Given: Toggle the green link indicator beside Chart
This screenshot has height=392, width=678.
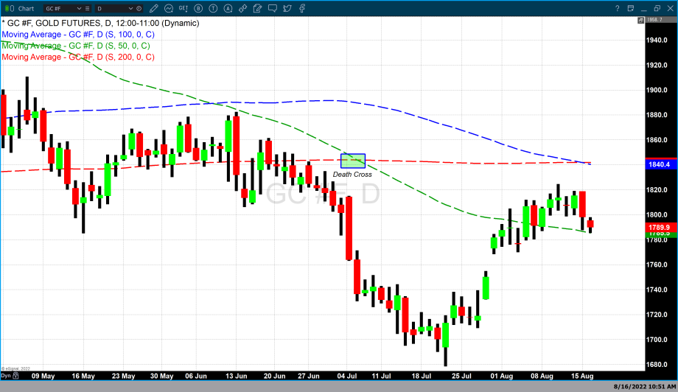Looking at the screenshot, I should 9,8.
